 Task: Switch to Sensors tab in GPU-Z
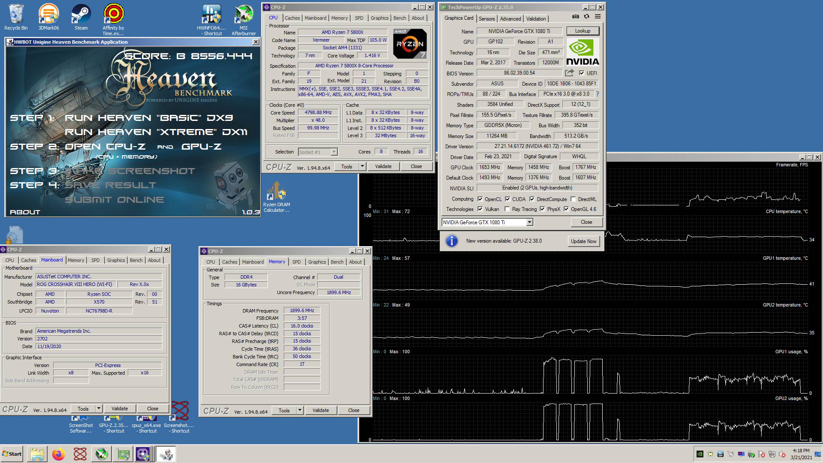click(487, 18)
